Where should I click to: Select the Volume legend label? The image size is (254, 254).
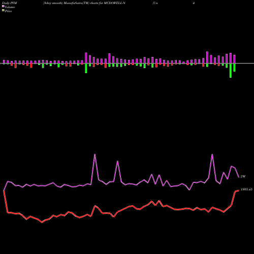(10, 7)
